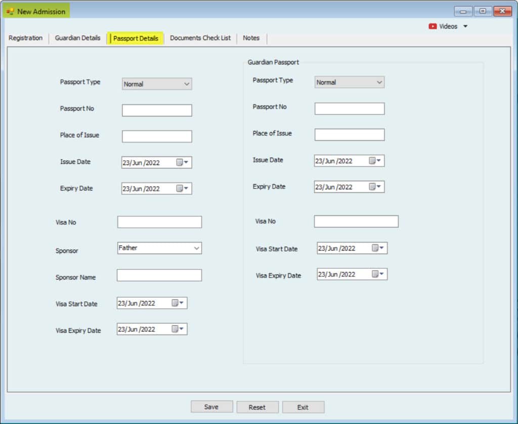
Task: Maximize the New Admission window
Action: coord(483,11)
